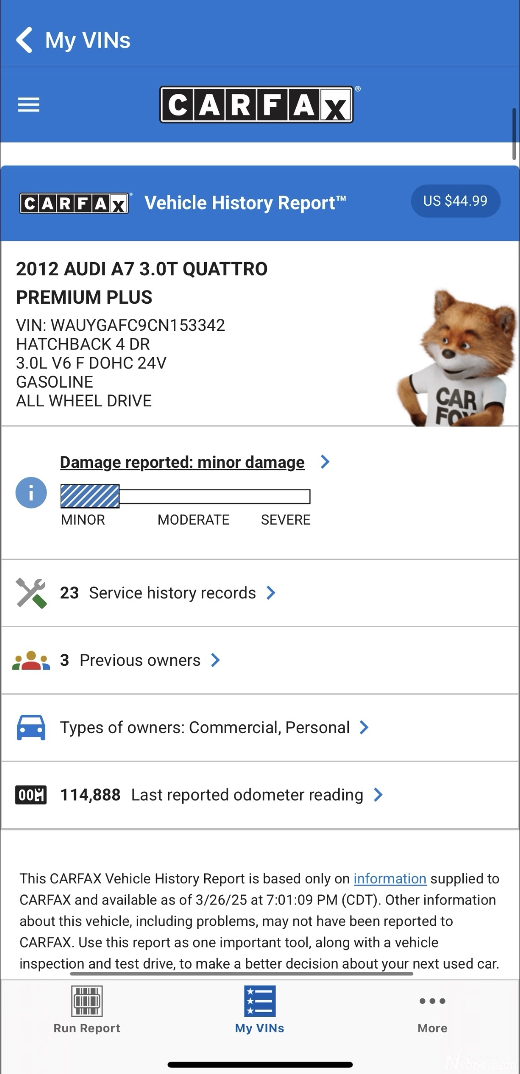This screenshot has width=520, height=1074.
Task: Click the CARFAX logo in header
Action: (x=256, y=104)
